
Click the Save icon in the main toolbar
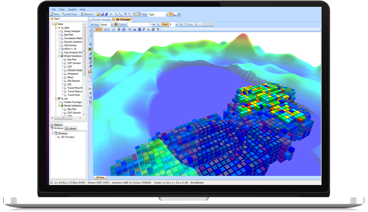(x=102, y=14)
